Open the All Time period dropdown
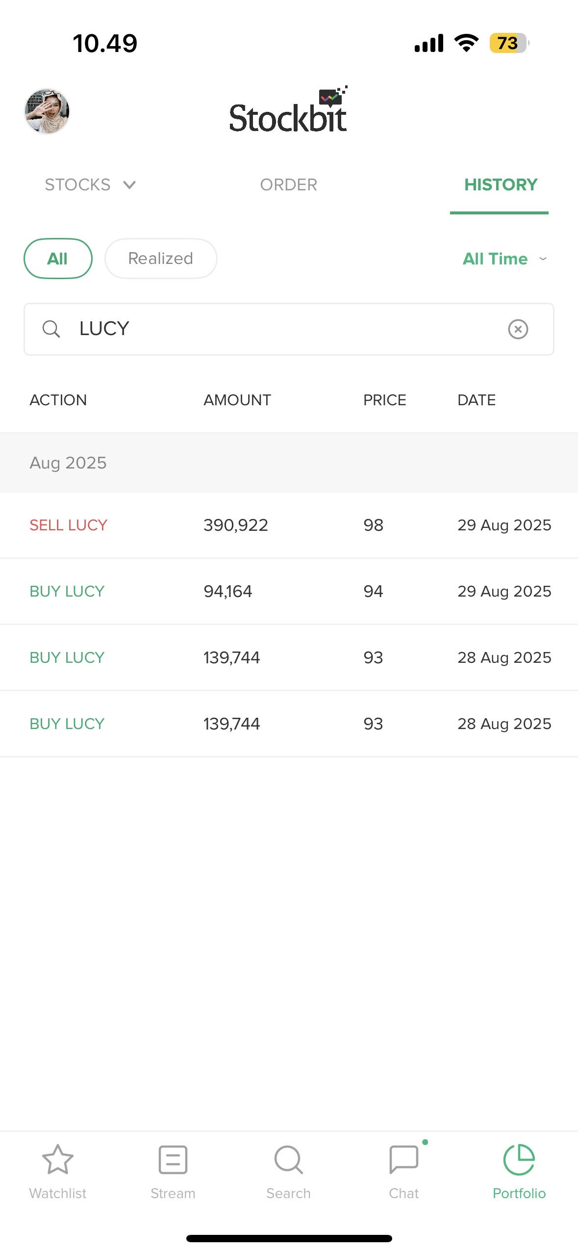 coord(504,259)
